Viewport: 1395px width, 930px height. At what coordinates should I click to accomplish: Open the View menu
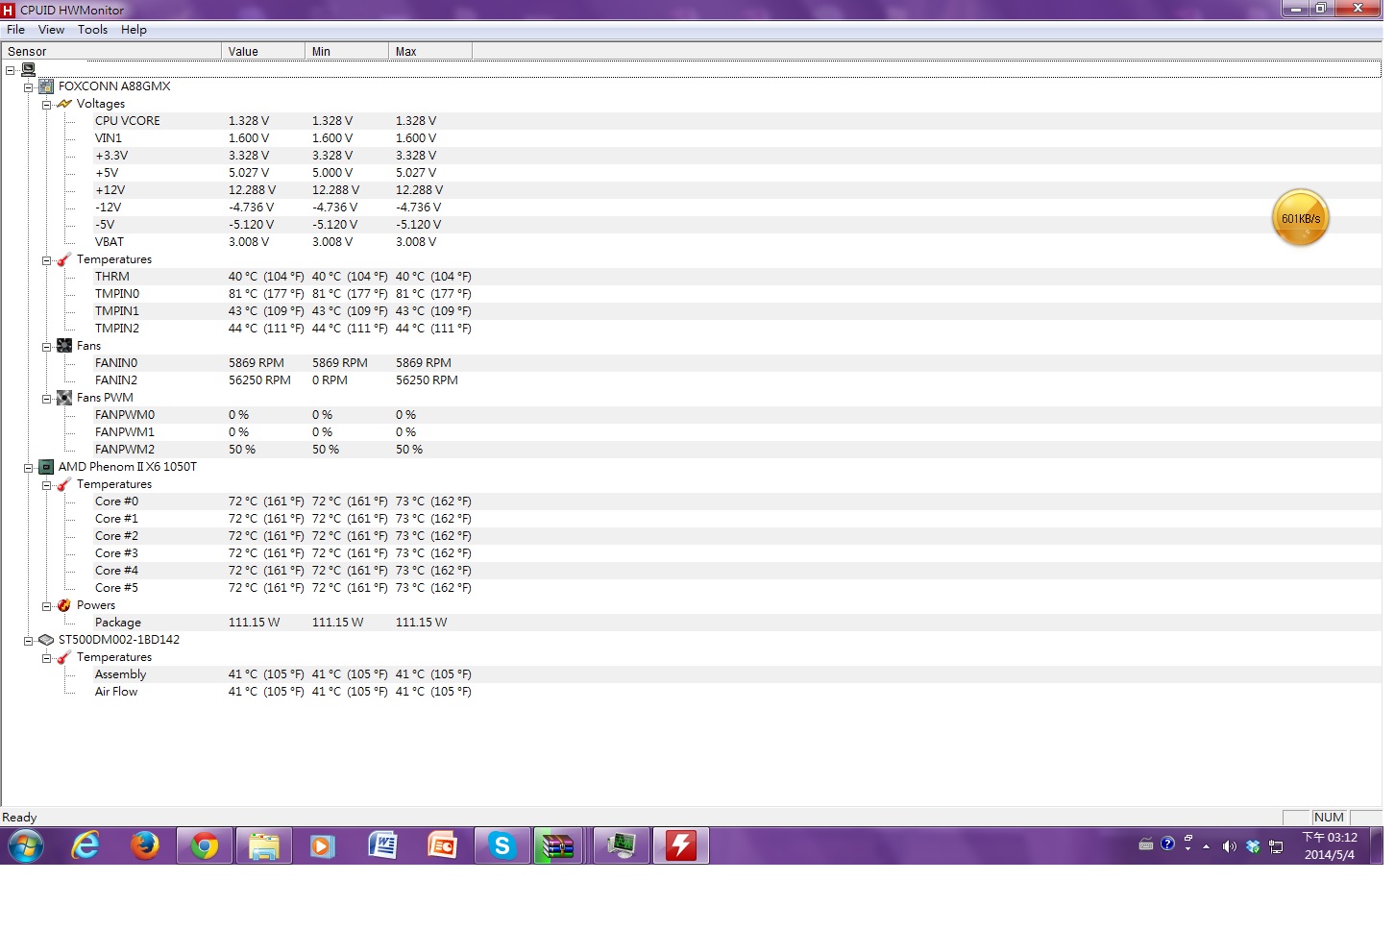51,30
